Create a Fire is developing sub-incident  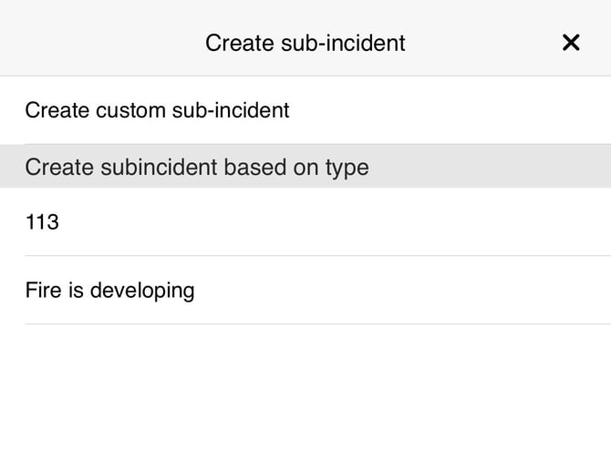click(x=109, y=291)
